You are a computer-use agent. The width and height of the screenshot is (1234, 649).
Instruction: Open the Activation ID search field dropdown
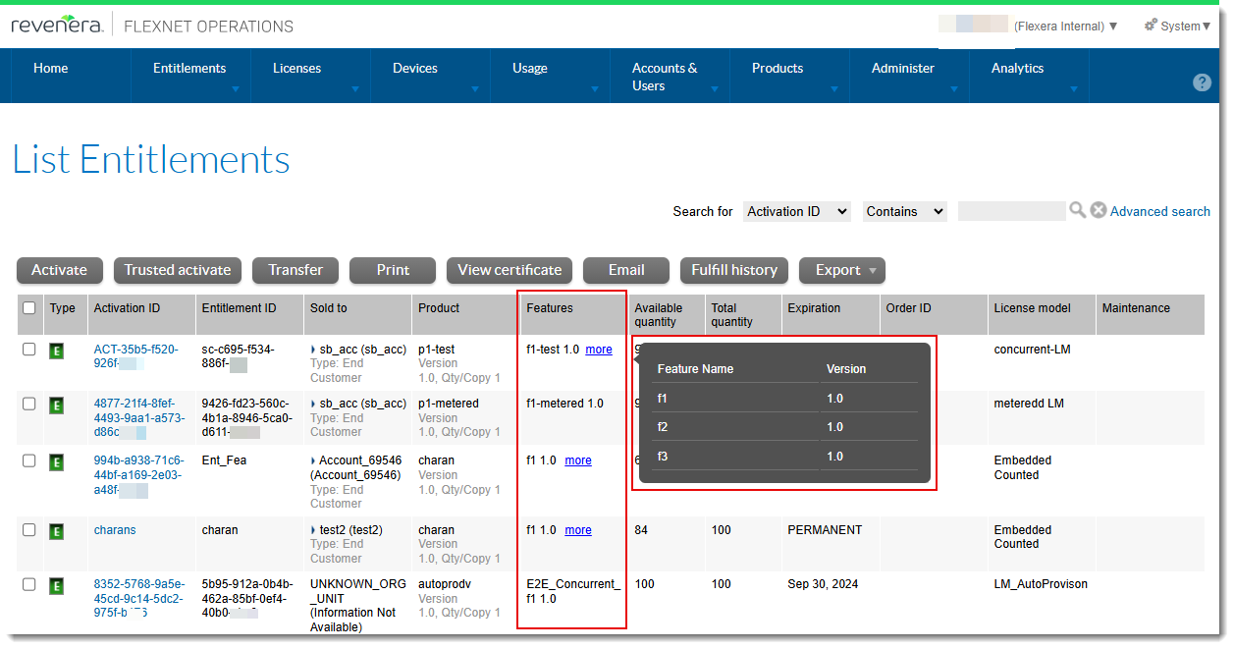796,211
